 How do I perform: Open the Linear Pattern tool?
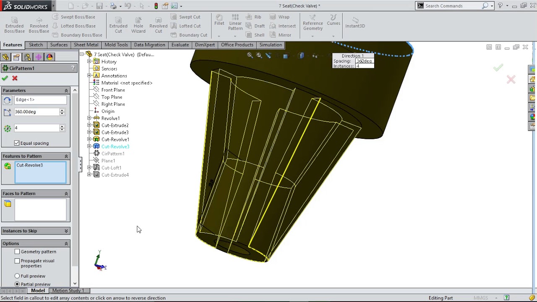235,23
